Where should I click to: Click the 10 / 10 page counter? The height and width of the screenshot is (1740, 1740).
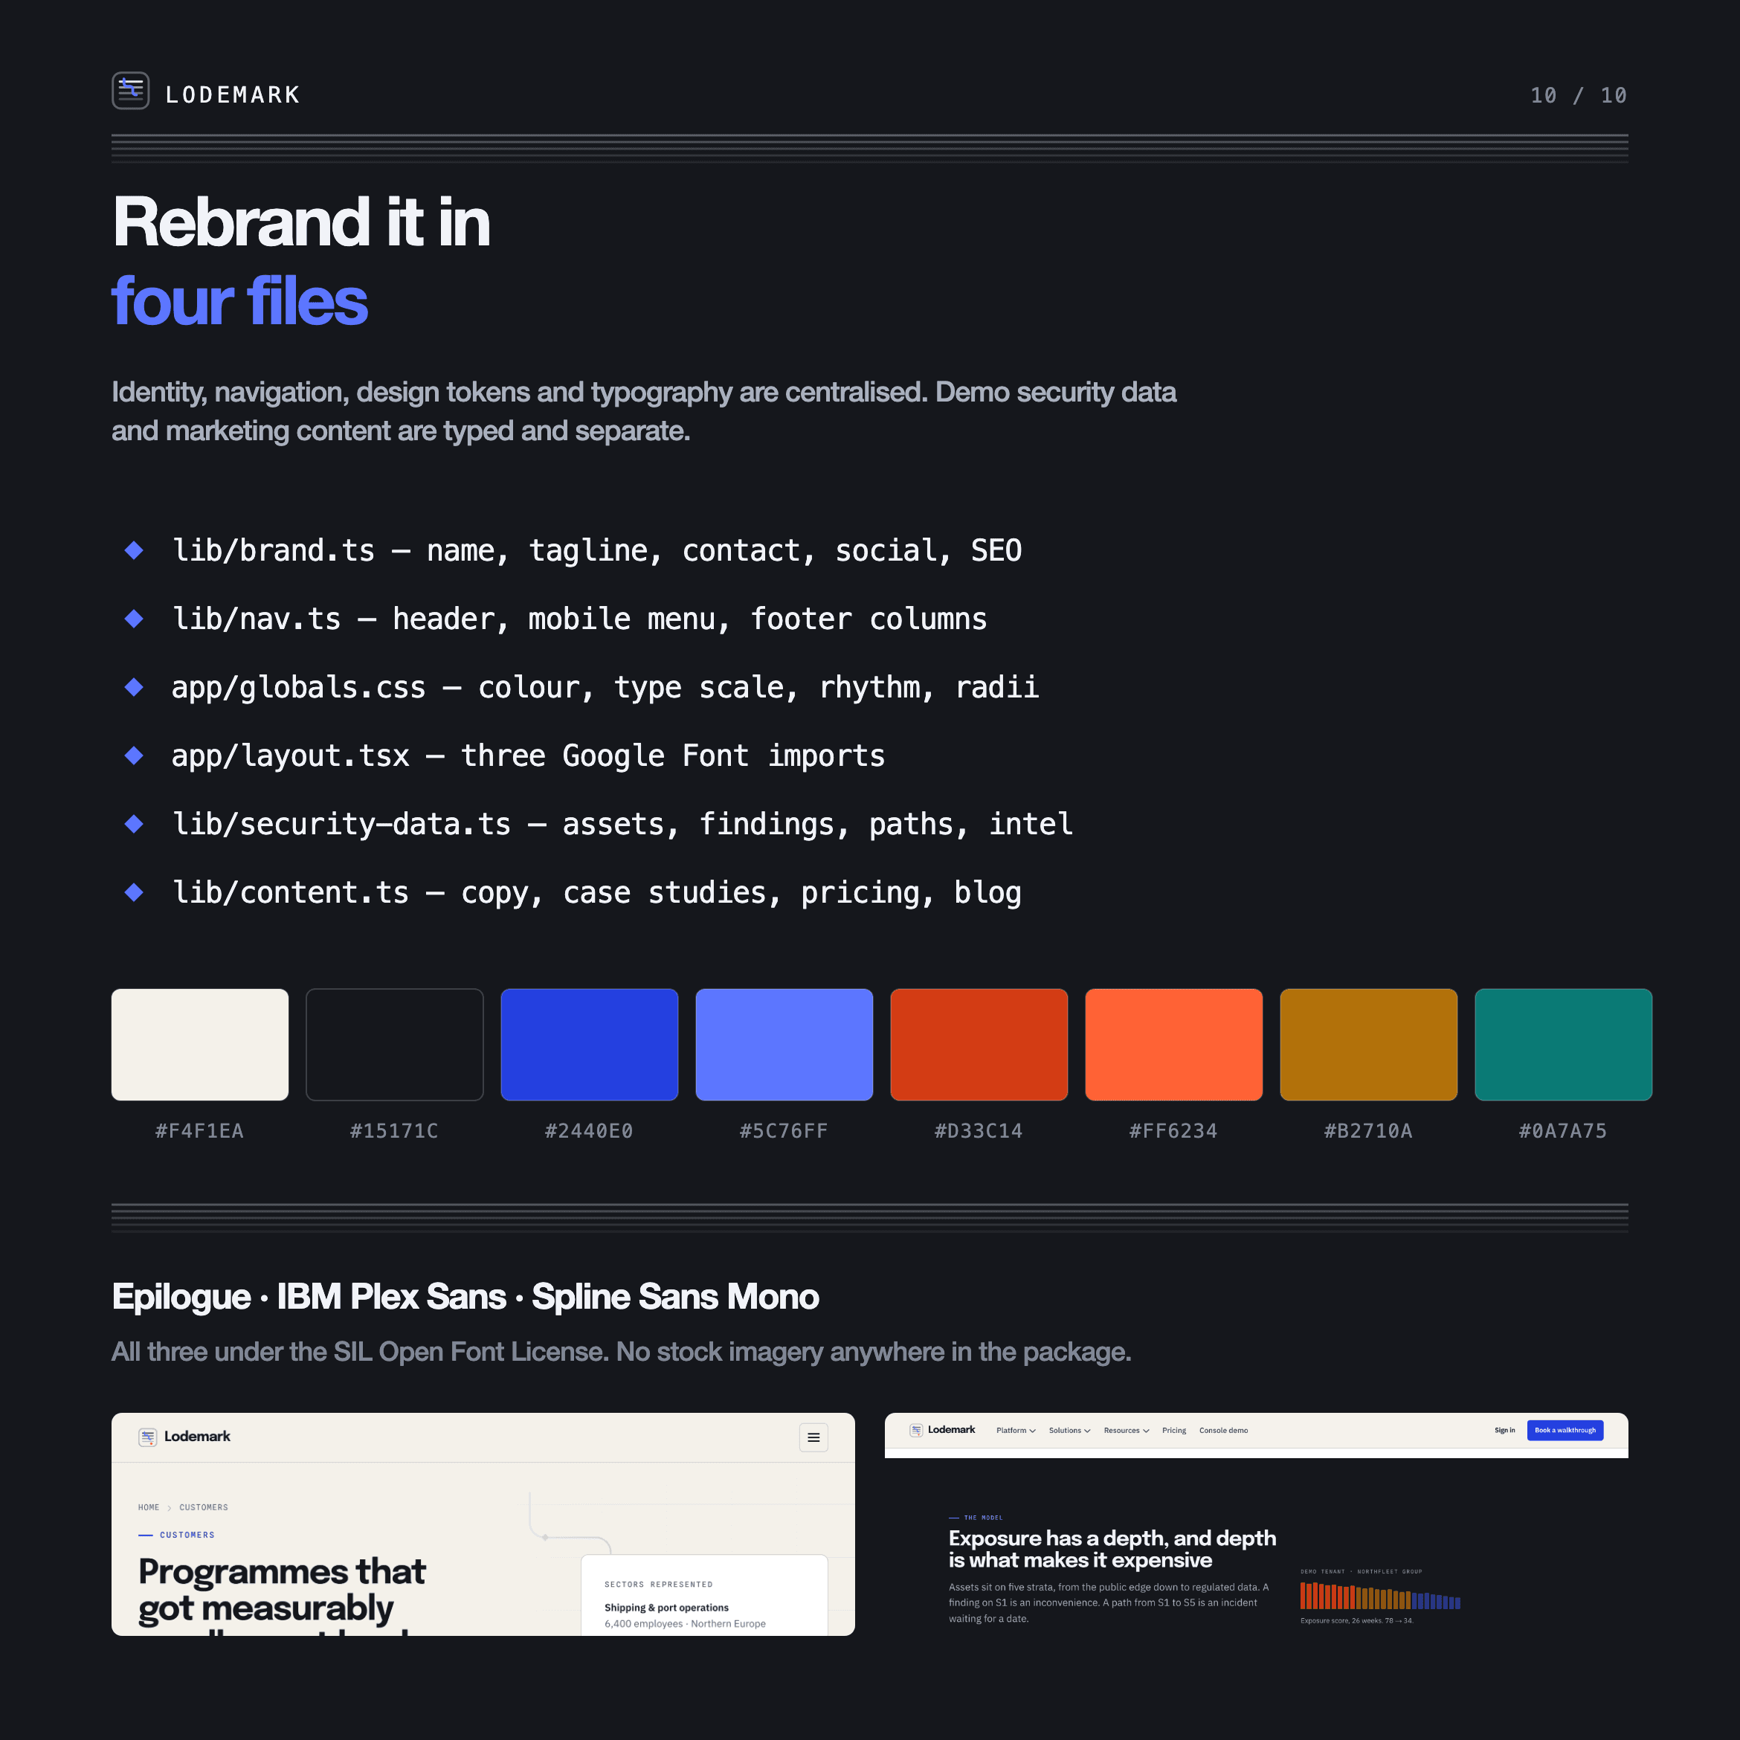pos(1578,95)
